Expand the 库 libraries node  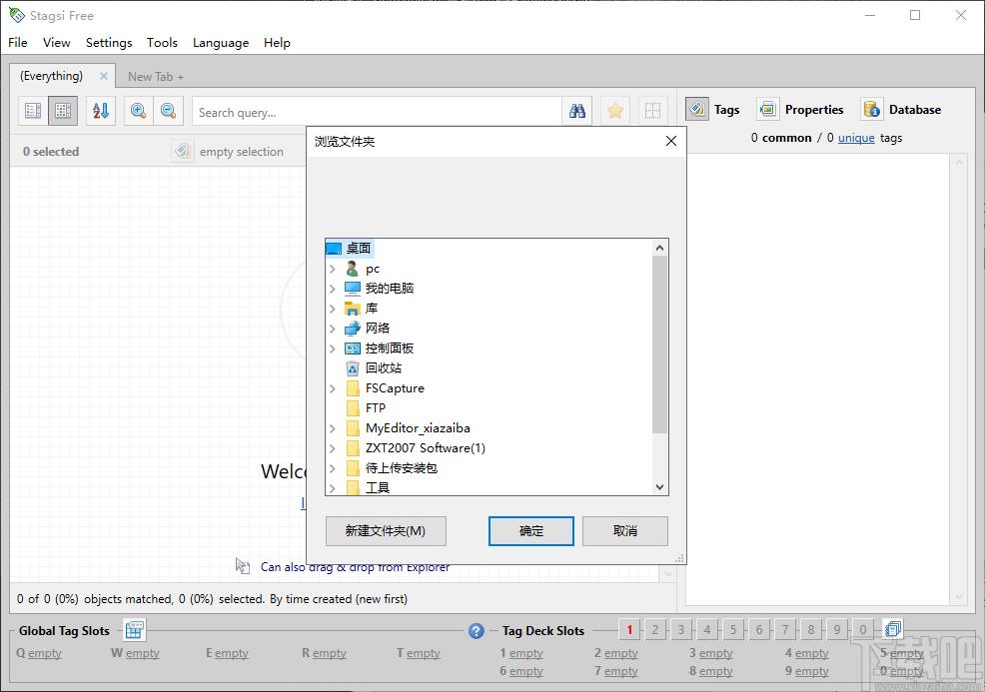click(333, 309)
